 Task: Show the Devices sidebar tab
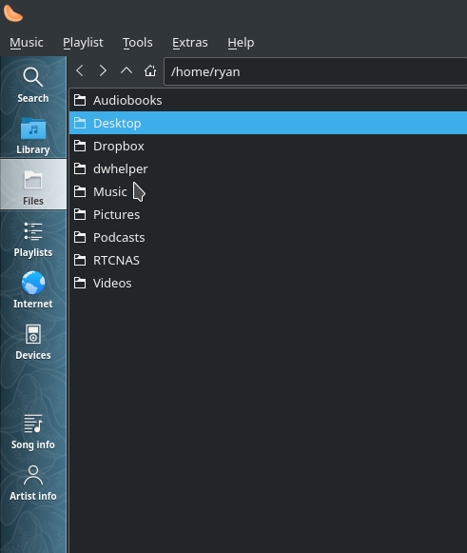pyautogui.click(x=33, y=342)
